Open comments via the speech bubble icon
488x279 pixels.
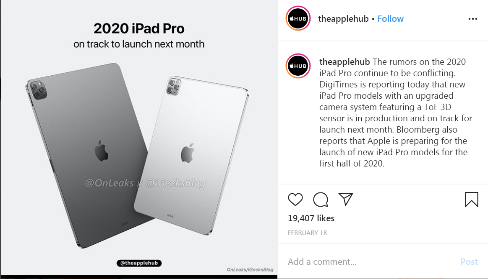click(321, 200)
